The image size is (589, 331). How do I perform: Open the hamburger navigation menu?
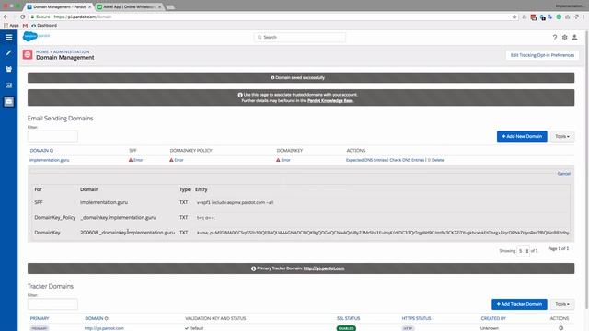[x=8, y=37]
